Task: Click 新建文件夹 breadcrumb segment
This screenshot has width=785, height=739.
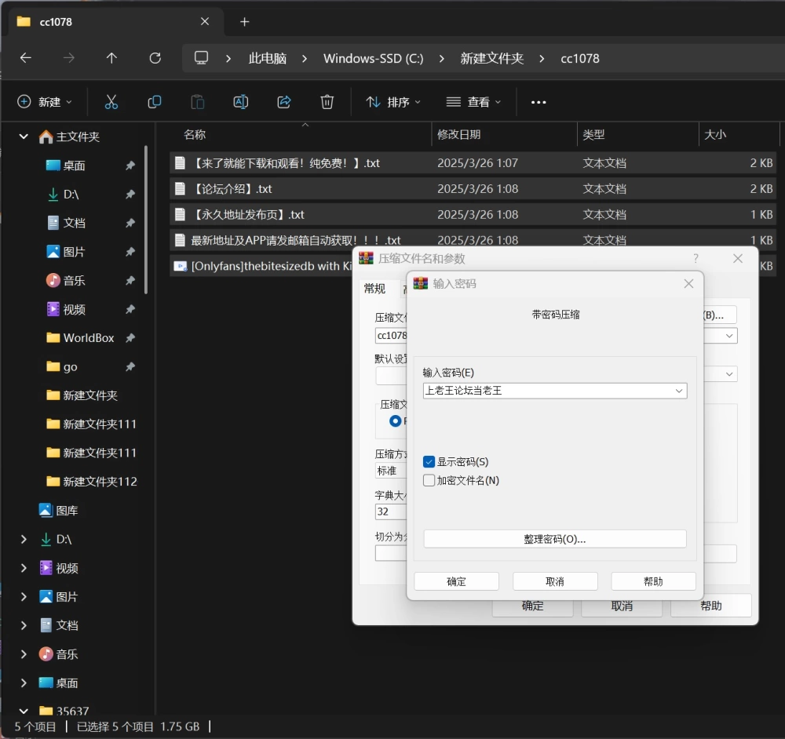Action: click(x=492, y=59)
